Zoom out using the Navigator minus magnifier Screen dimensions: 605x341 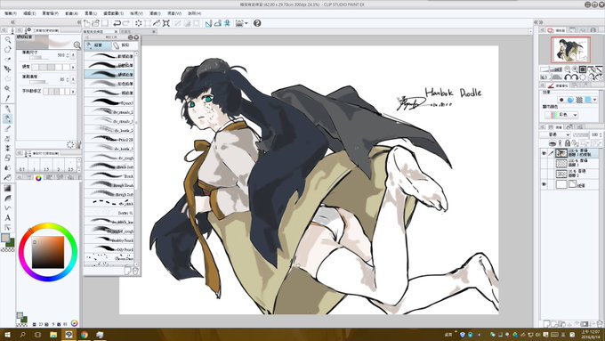568,69
